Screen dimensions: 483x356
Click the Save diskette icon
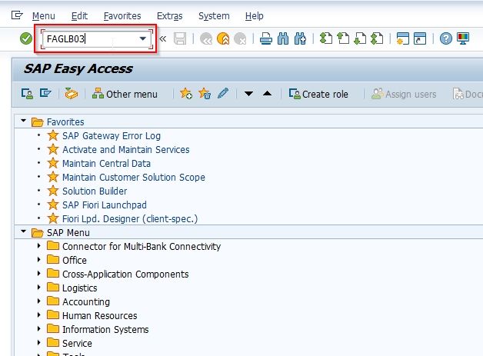[x=180, y=38]
